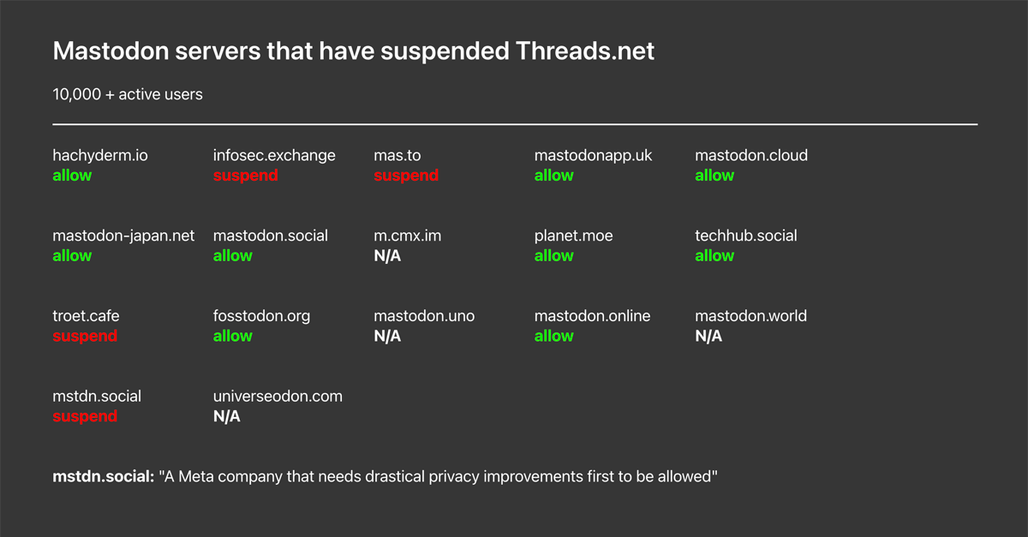
Task: Click the mastodon.cloud server name
Action: [751, 155]
